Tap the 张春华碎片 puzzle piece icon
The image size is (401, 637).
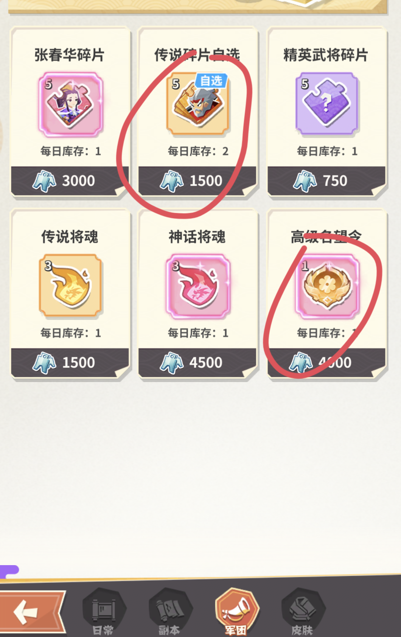coord(70,105)
